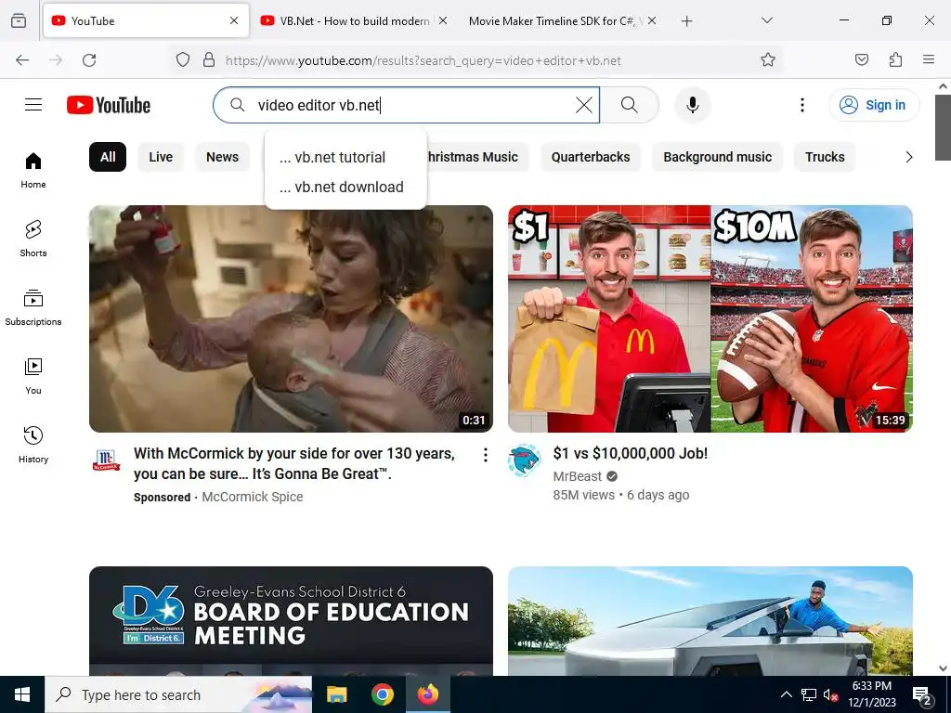
Task: Click the magnifier search button
Action: point(629,105)
